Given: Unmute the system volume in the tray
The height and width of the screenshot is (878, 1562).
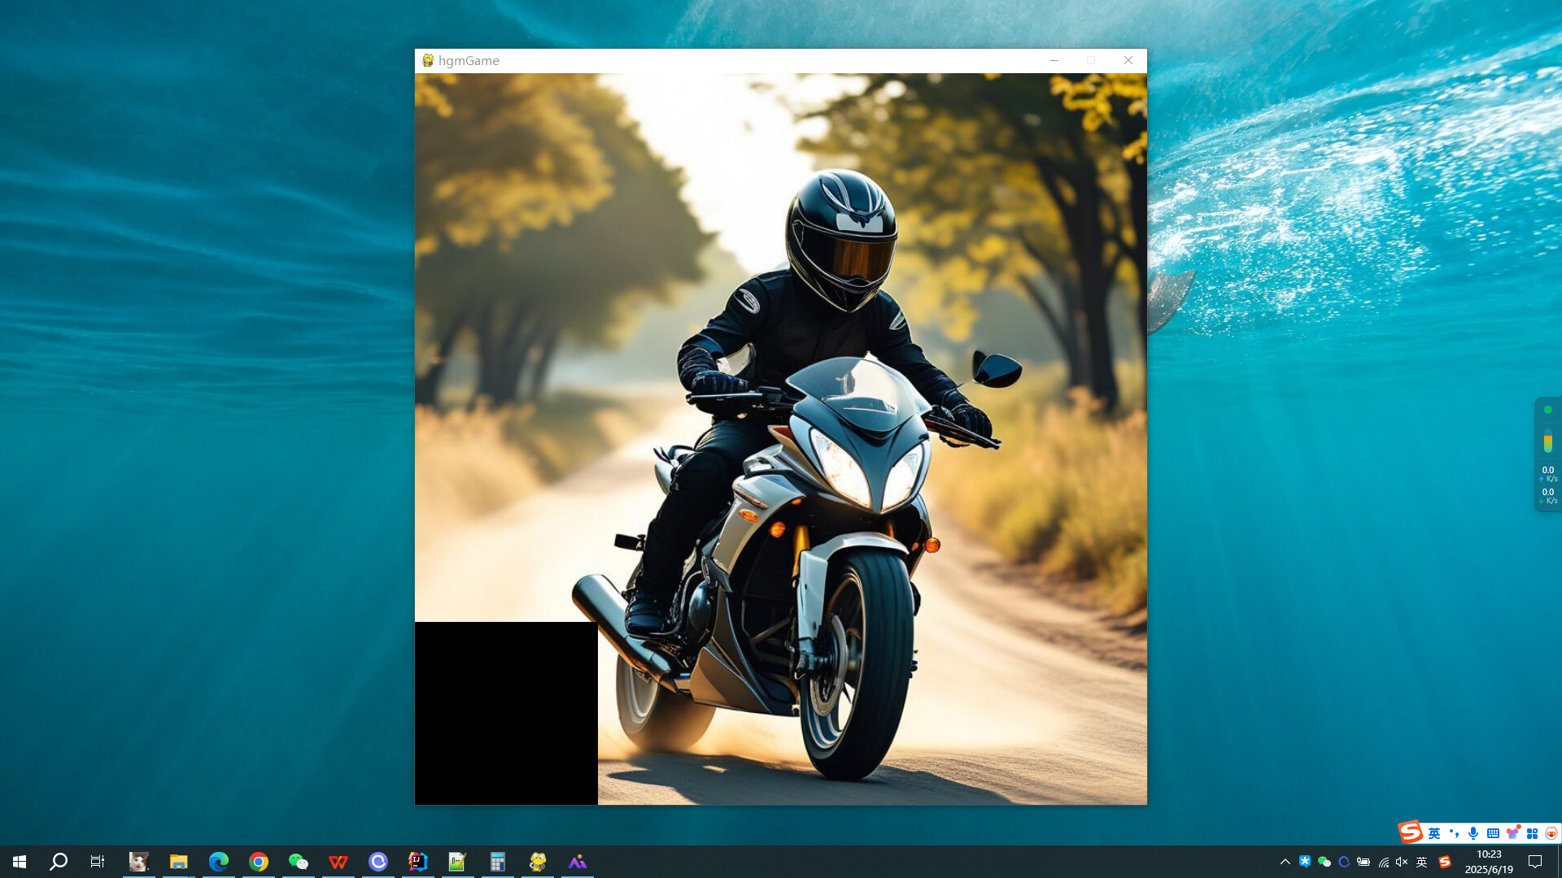Looking at the screenshot, I should [x=1402, y=863].
